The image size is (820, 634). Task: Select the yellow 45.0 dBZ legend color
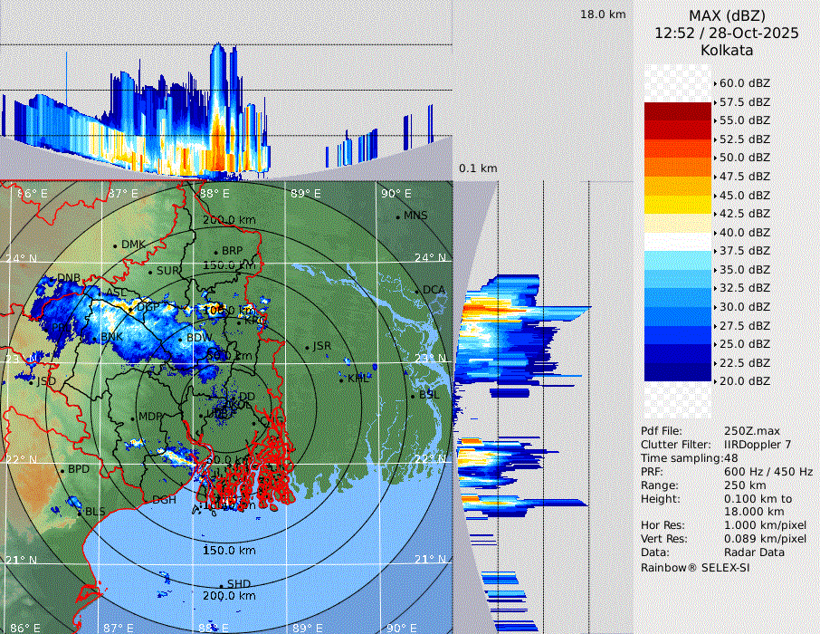(678, 186)
